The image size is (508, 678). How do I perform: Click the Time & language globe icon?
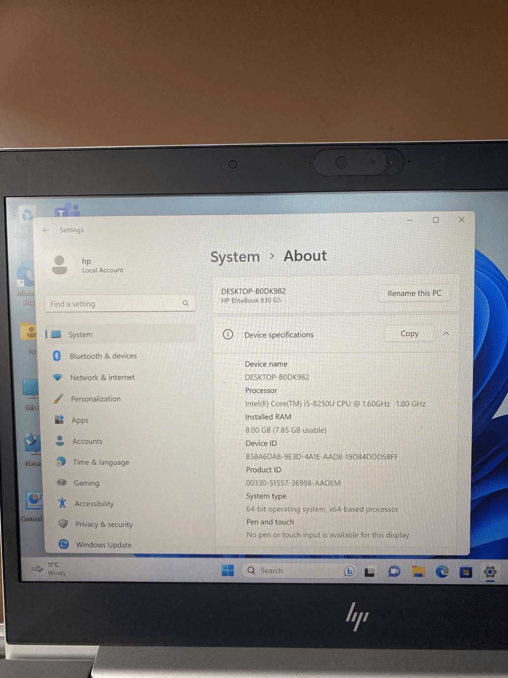coord(61,462)
